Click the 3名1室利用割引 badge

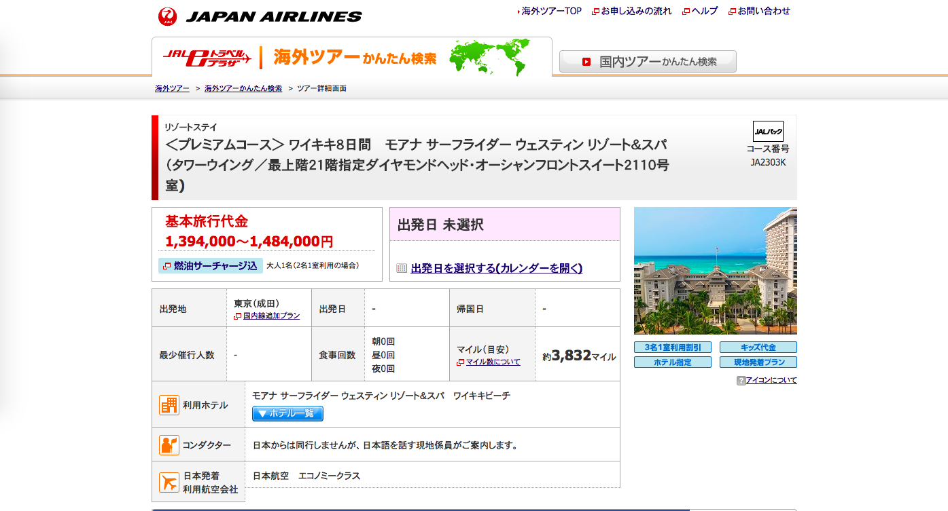pyautogui.click(x=673, y=347)
